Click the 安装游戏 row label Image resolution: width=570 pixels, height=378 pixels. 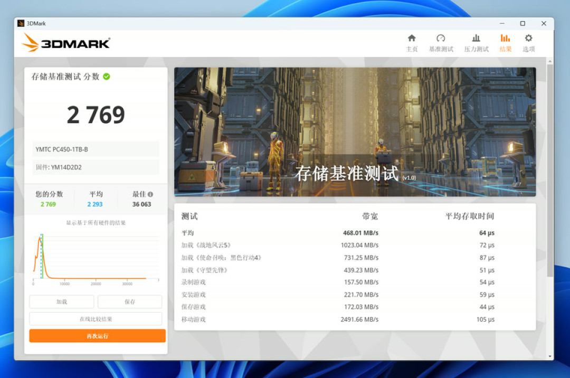(193, 295)
